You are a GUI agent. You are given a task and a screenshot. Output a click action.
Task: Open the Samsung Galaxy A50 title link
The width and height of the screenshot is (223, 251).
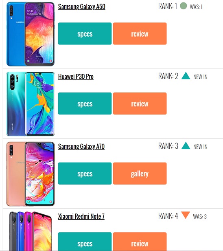point(81,7)
